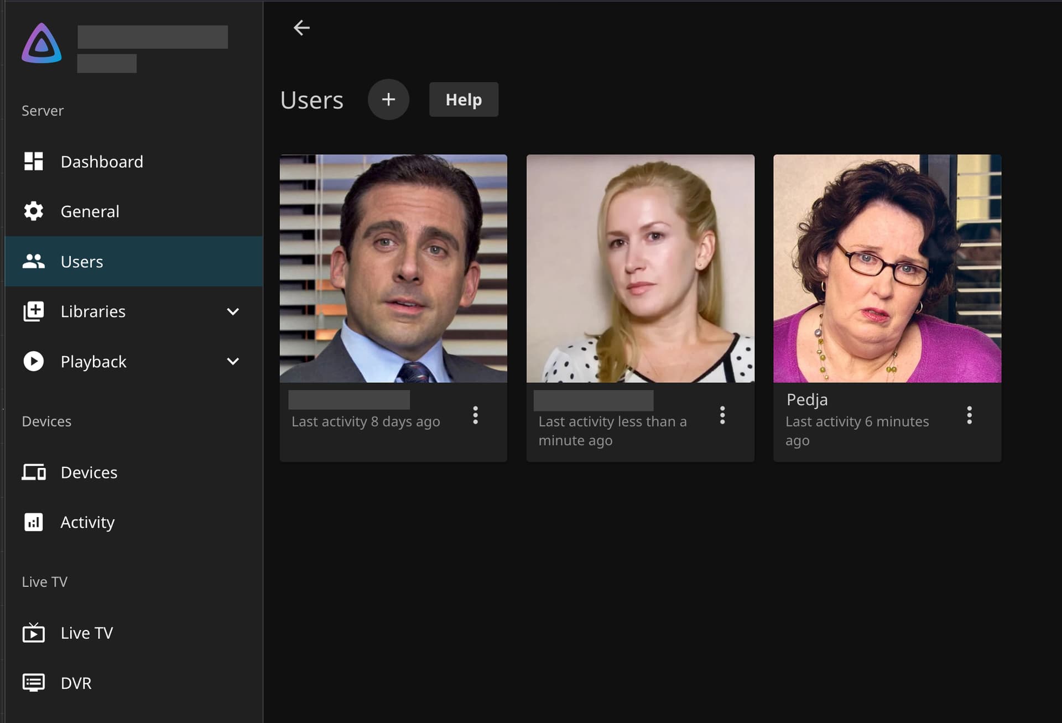
Task: Click Pedja's profile picture thumbnail
Action: click(887, 268)
